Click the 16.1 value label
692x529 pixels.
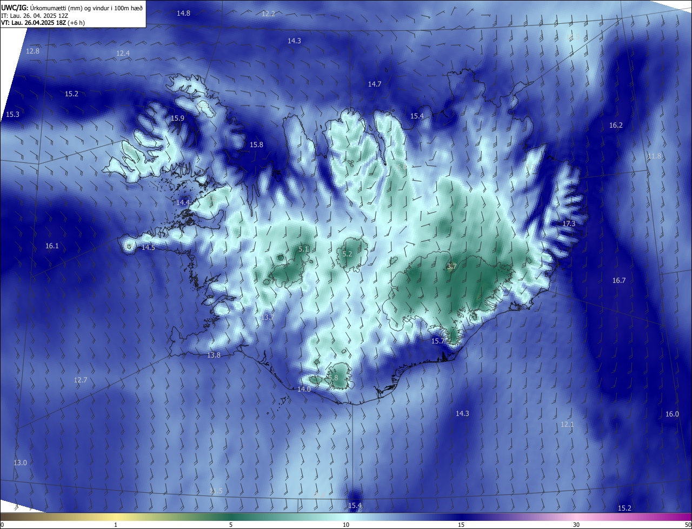coord(52,246)
